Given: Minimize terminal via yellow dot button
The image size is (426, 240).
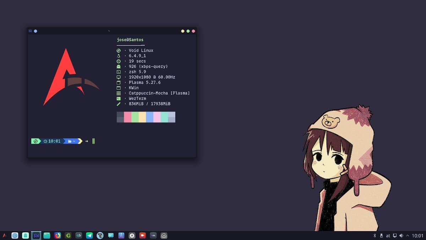Looking at the screenshot, I should [x=183, y=31].
